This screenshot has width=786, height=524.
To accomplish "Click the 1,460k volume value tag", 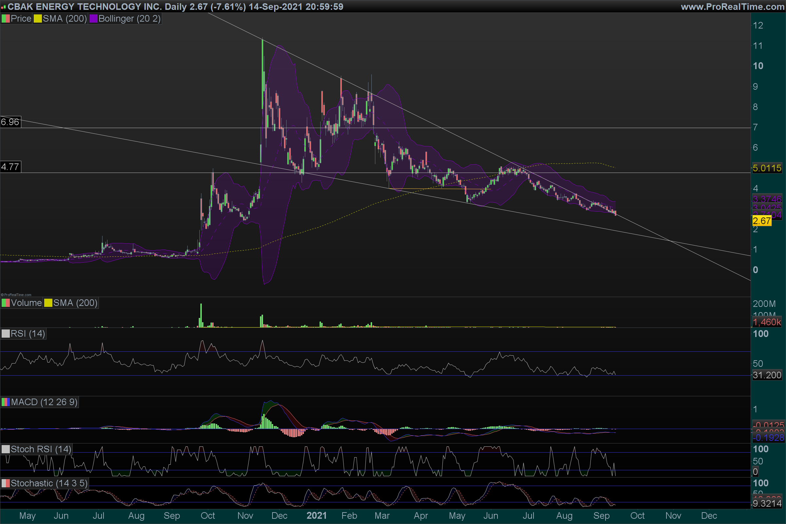I will [767, 322].
